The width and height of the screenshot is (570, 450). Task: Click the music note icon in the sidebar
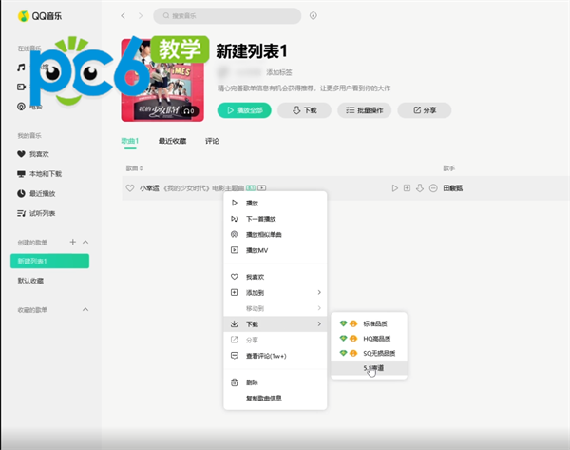point(21,68)
